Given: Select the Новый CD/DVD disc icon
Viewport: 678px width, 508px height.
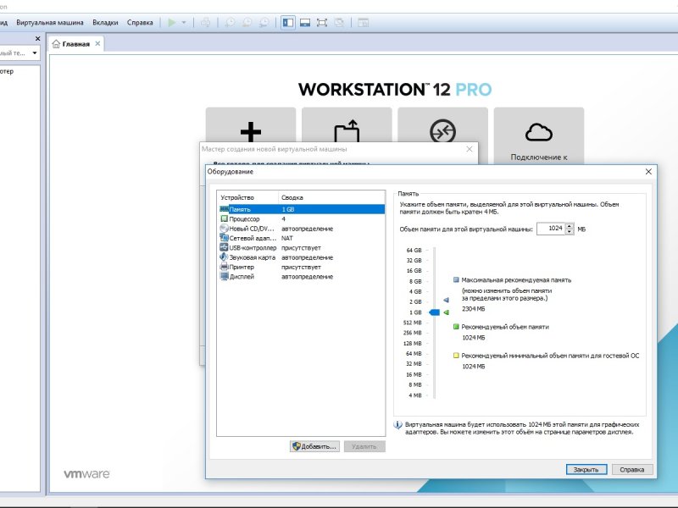Looking at the screenshot, I should coord(224,229).
